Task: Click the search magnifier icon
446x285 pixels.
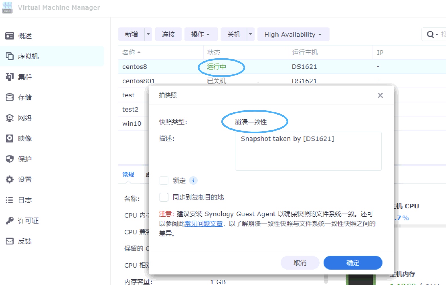Action: coord(430,34)
